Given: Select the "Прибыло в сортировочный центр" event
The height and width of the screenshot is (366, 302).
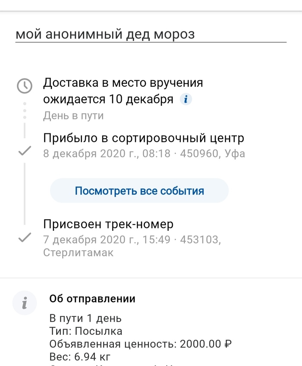Looking at the screenshot, I should (x=144, y=138).
